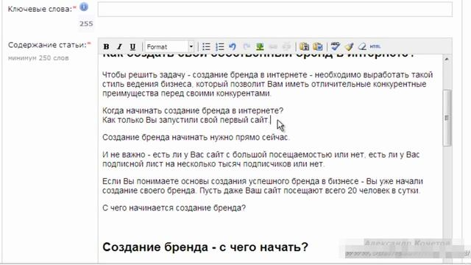The width and height of the screenshot is (471, 265).
Task: Toggle bold formatting in the editor toolbar
Action: tap(106, 46)
